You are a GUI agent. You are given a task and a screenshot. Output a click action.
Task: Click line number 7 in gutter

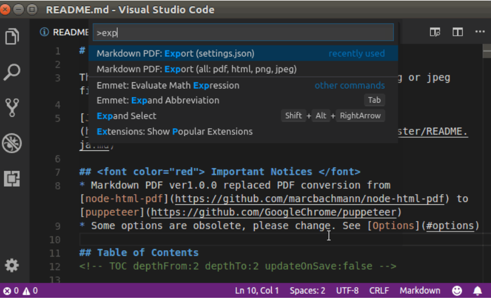pos(57,172)
